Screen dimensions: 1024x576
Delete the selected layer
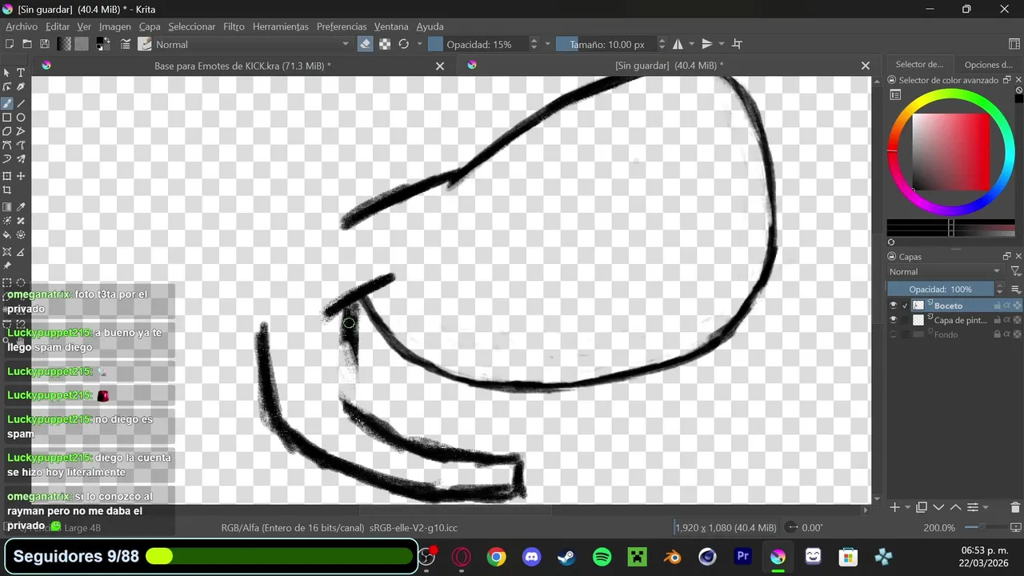pos(1015,508)
